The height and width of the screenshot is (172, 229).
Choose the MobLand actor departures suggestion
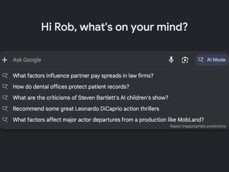click(108, 120)
